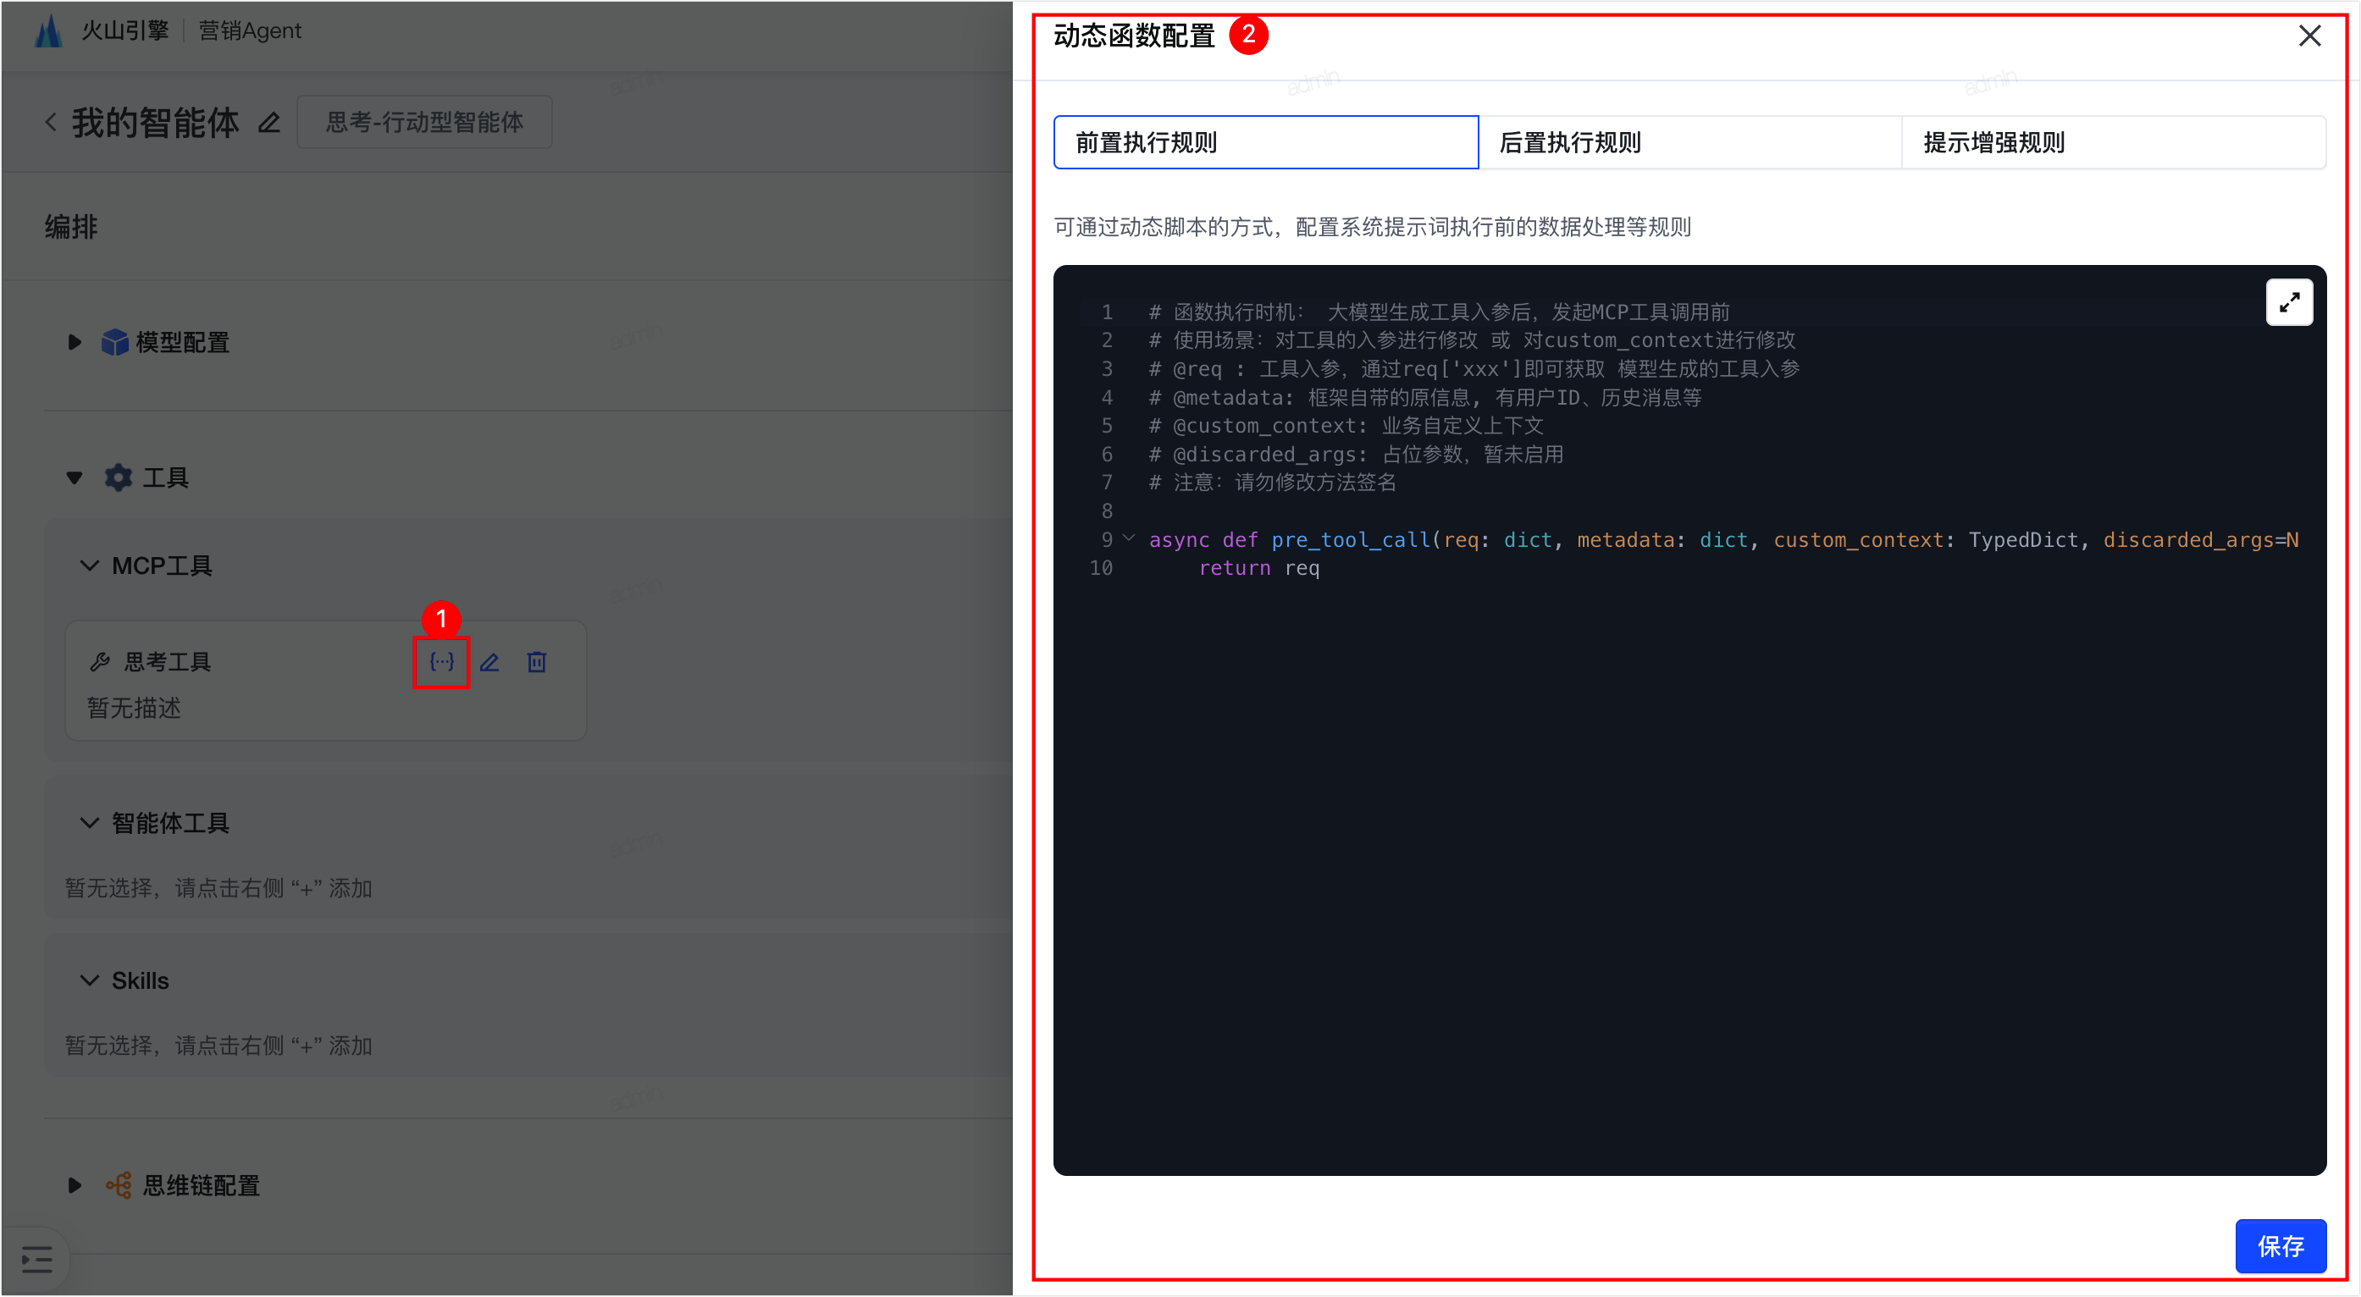The height and width of the screenshot is (1297, 2361).
Task: Collapse the Skills group
Action: 89,980
